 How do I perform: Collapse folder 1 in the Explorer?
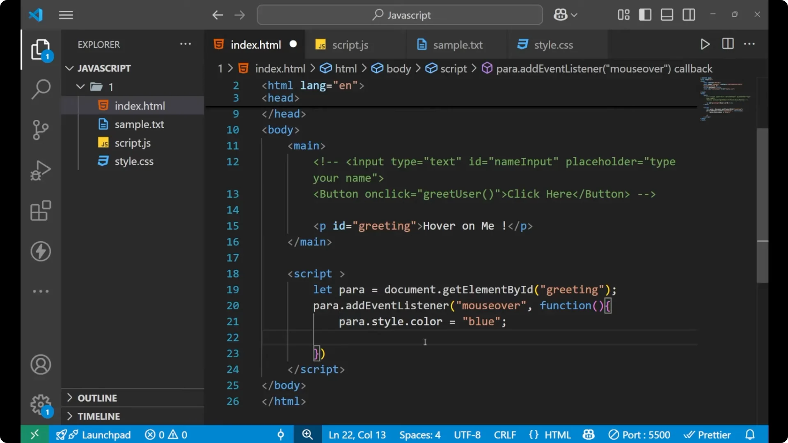(80, 87)
